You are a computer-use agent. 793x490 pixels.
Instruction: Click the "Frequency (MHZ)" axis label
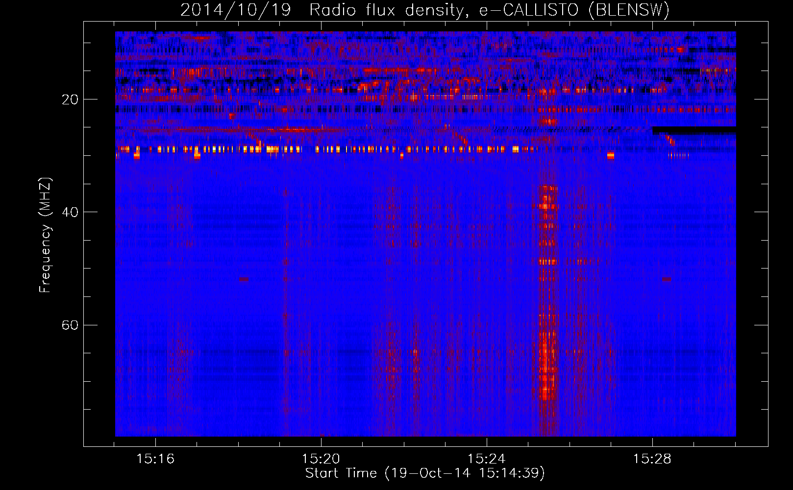tap(45, 235)
